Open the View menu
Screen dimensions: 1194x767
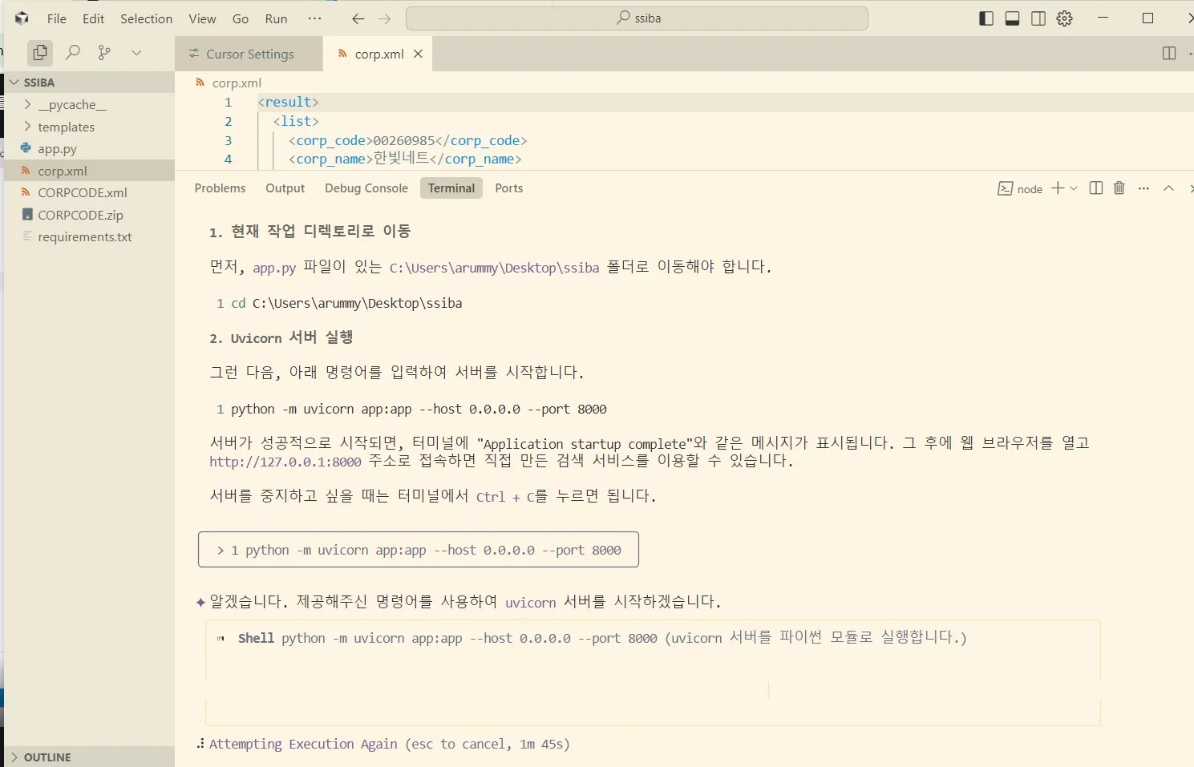point(202,18)
